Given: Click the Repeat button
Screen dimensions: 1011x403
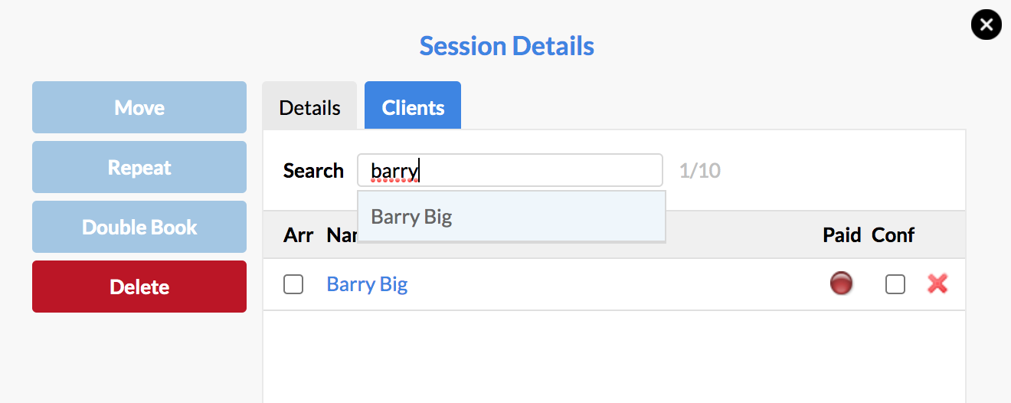Looking at the screenshot, I should 139,167.
